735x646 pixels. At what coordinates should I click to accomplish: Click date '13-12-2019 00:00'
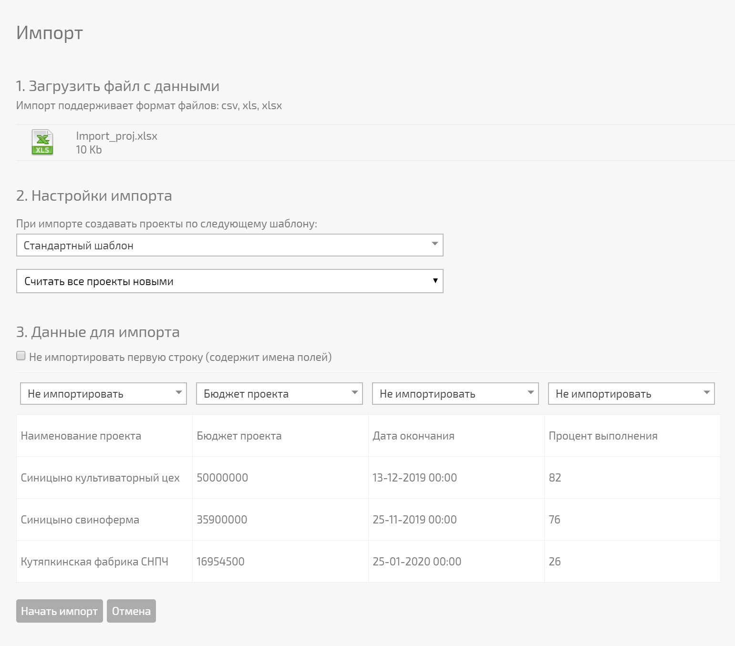click(414, 478)
